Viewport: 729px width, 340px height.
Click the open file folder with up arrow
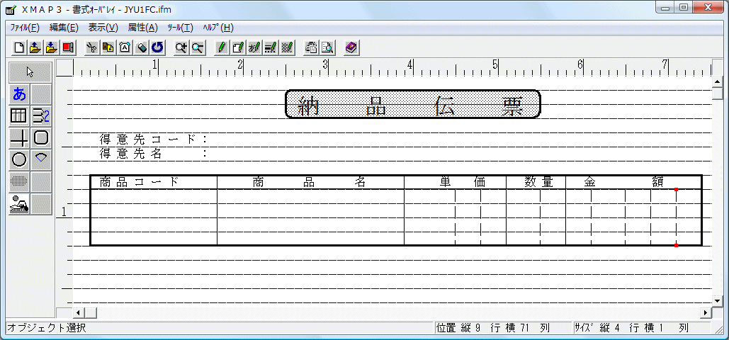coord(35,47)
